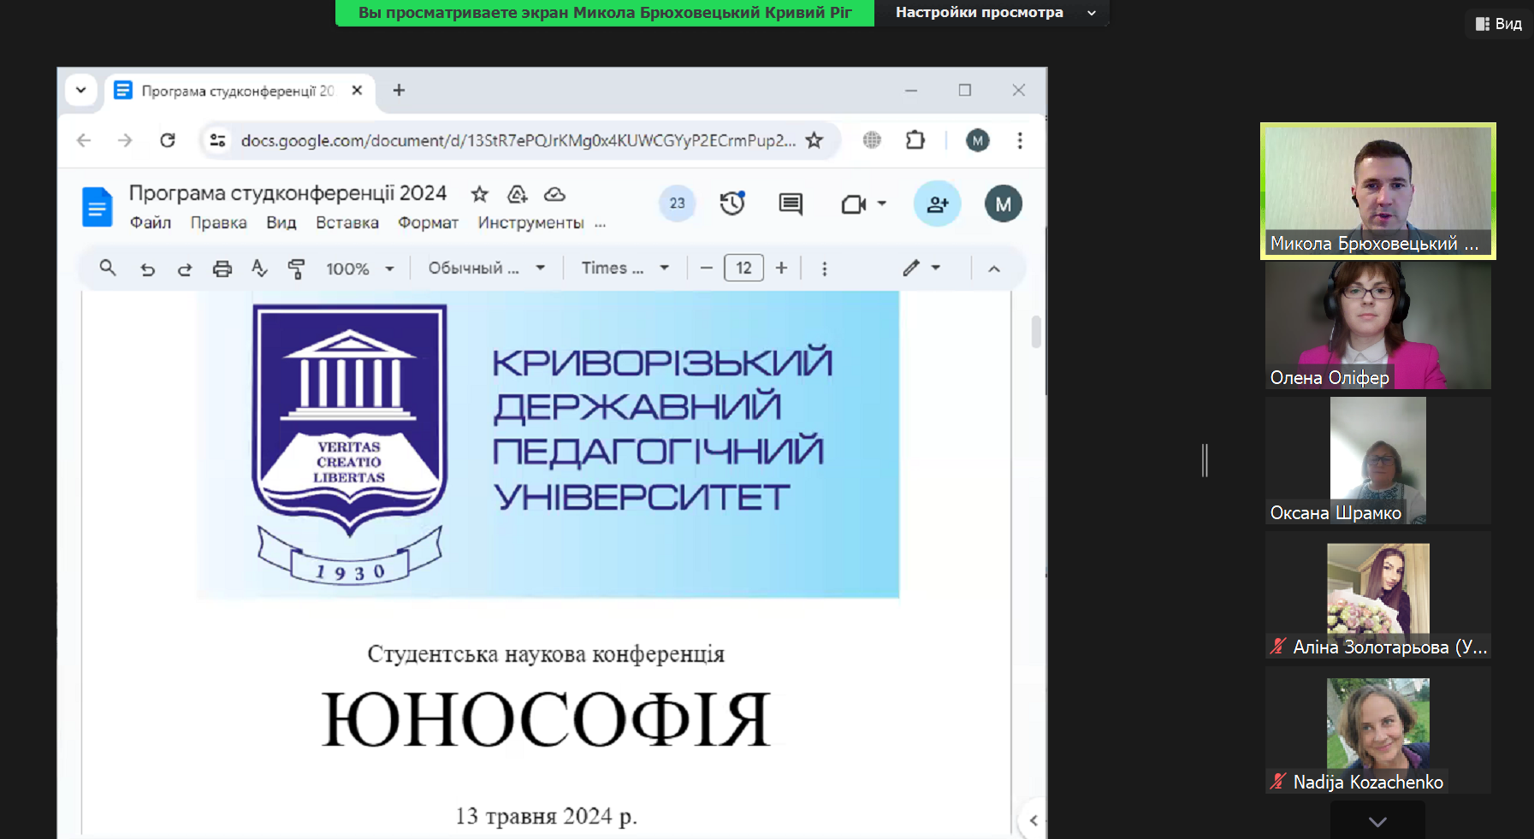The image size is (1534, 839).
Task: Open the Вставка menu
Action: [346, 222]
